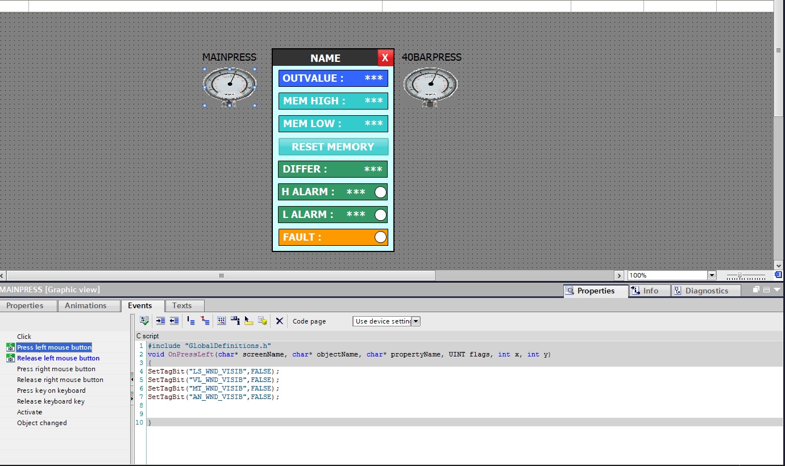Viewport: 785px width, 466px height.
Task: Click the zoom slider handle
Action: tap(740, 275)
